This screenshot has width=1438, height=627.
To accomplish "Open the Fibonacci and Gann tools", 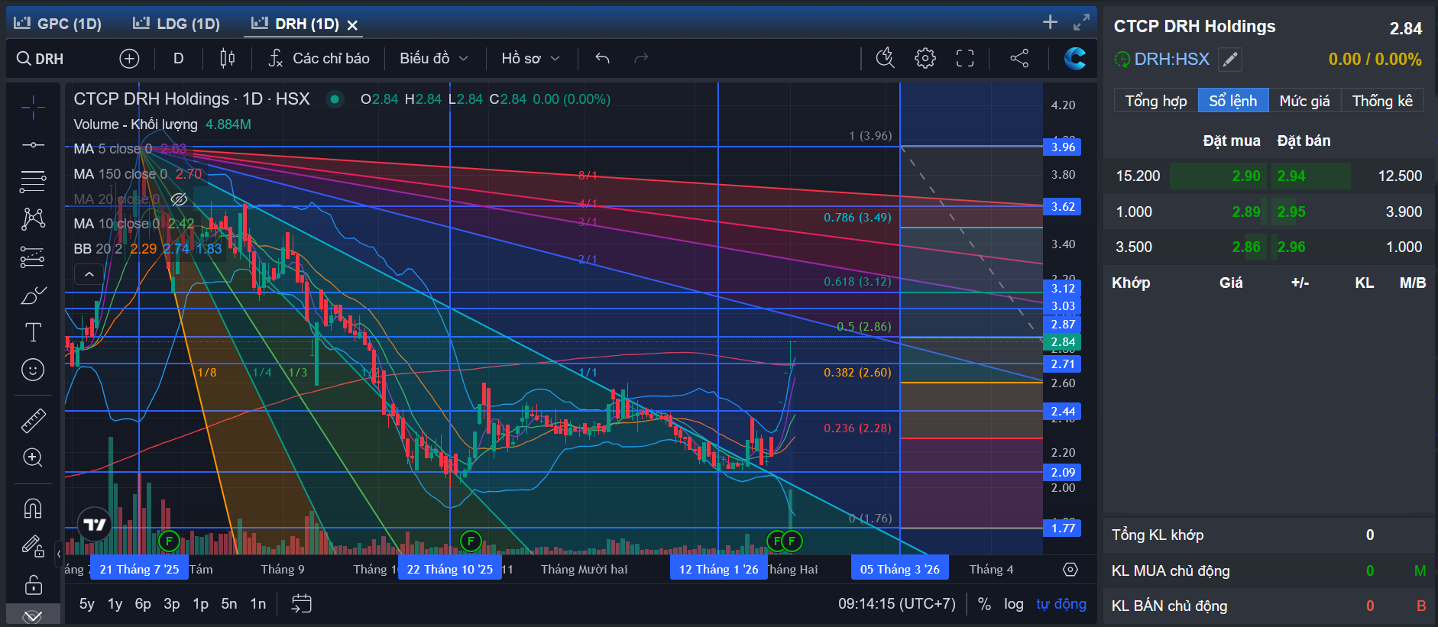I will pos(32,181).
